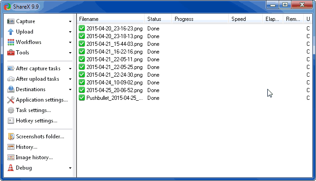
Task: Click green check beside Pushbullet_2015-04-25 file
Action: point(82,98)
